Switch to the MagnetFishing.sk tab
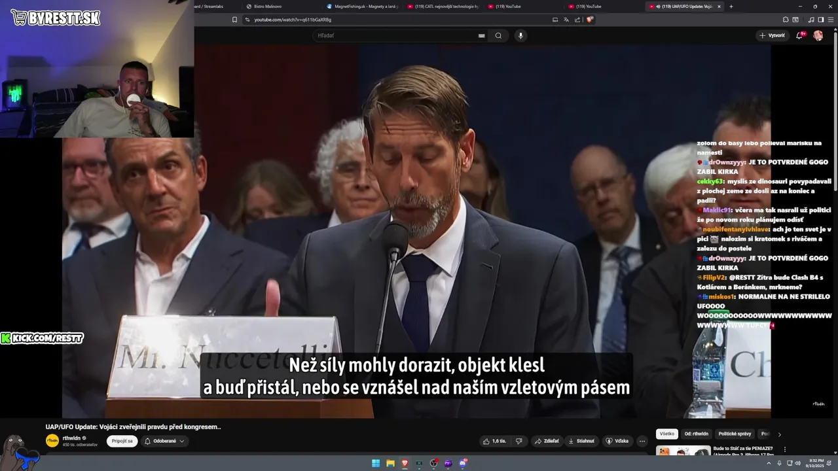 click(x=361, y=7)
